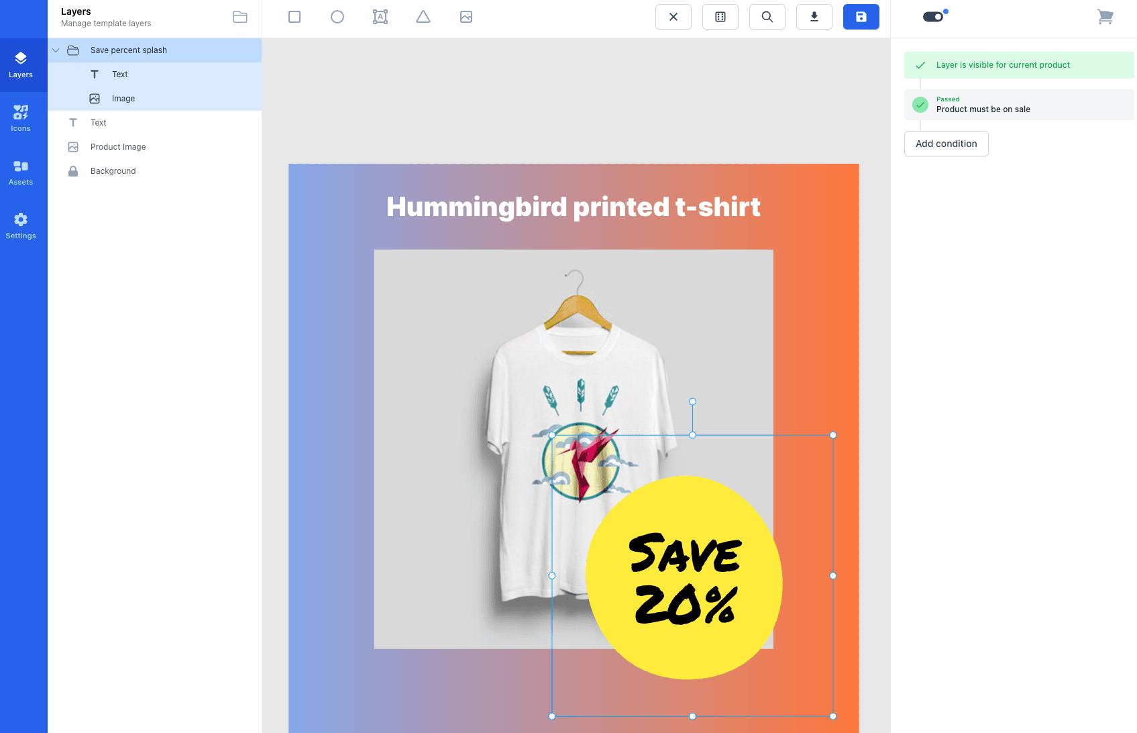Open the Icons panel in the sidebar
The height and width of the screenshot is (733, 1137).
point(21,117)
